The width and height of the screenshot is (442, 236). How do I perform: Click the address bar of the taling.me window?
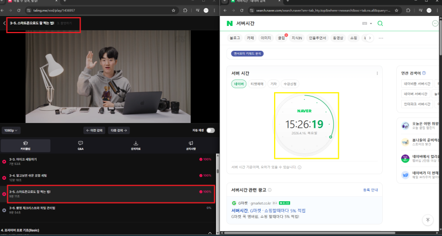(x=102, y=10)
